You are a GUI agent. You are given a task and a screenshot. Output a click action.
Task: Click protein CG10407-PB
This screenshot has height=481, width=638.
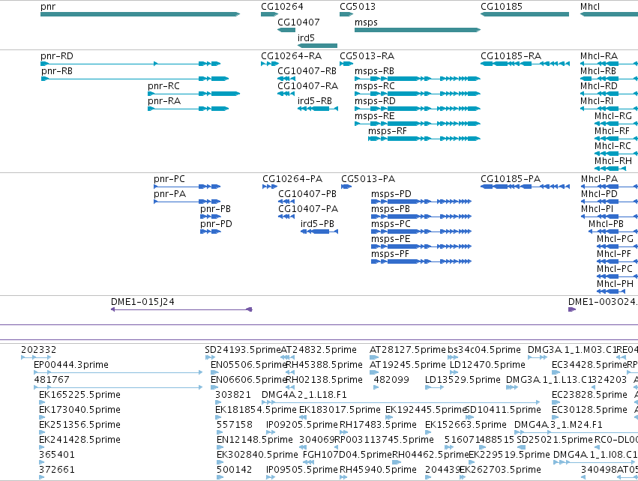[x=286, y=202]
